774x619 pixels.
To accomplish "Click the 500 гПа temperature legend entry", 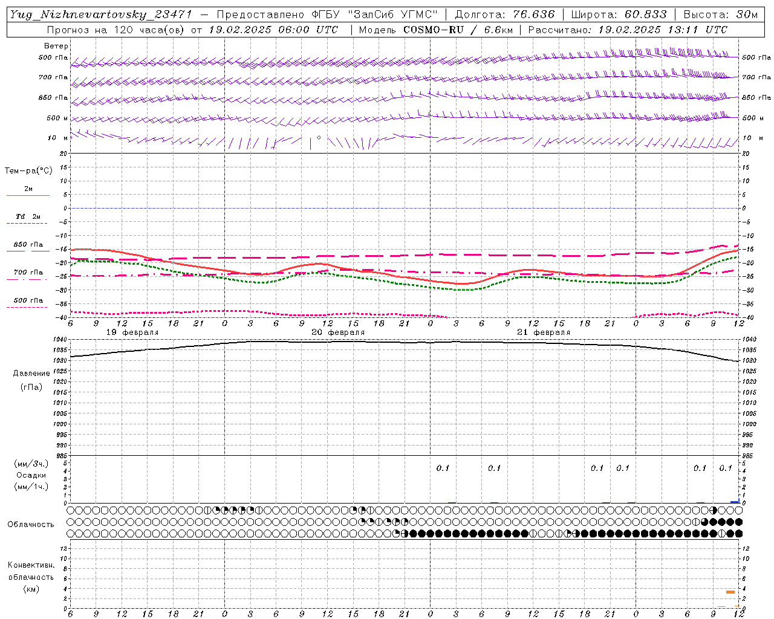I will 28,300.
